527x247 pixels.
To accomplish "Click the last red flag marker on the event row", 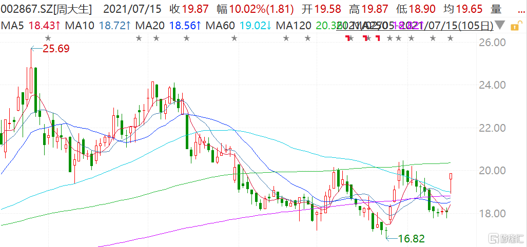I will click(378, 38).
